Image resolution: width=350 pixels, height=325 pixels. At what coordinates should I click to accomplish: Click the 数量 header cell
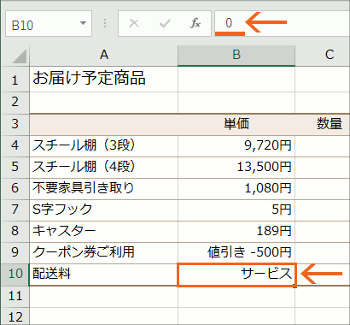point(323,124)
